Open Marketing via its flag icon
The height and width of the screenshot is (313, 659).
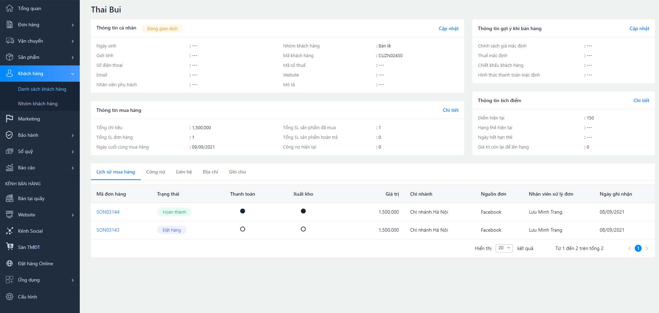coord(10,119)
